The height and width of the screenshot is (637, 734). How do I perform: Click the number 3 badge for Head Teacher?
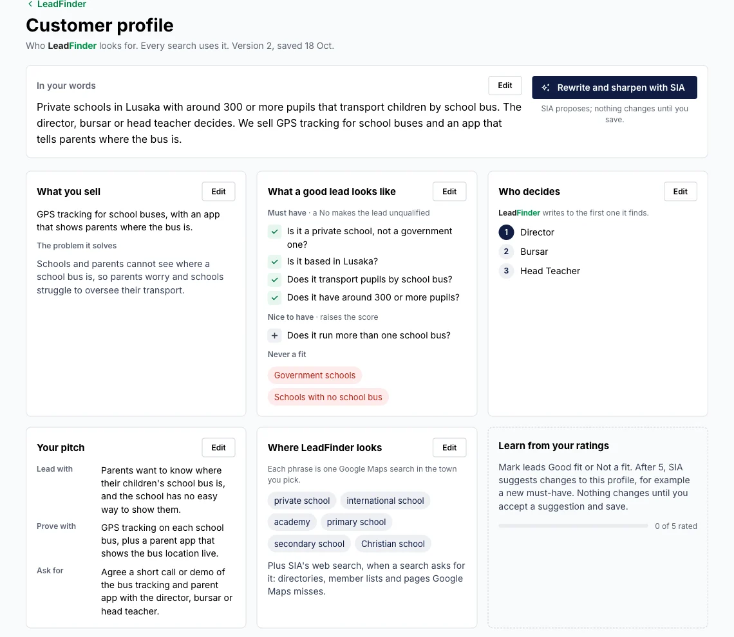pyautogui.click(x=506, y=271)
